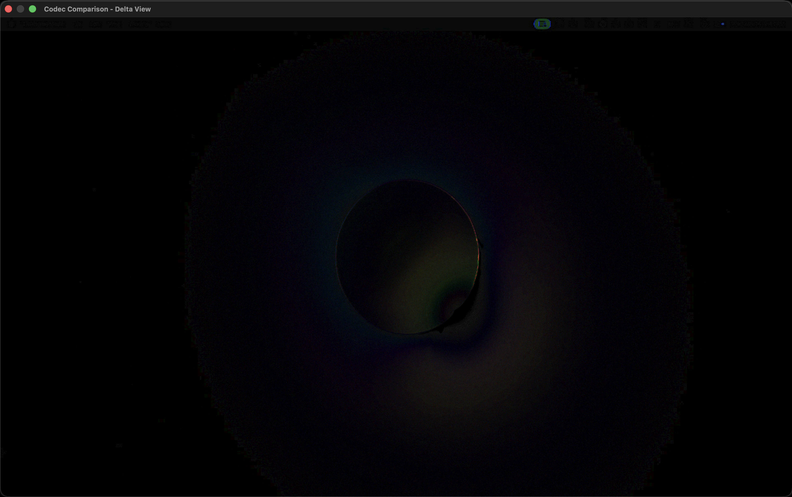Click the 'Codec Comparison - Delta View' title text
Screen dimensions: 792x497
point(97,9)
